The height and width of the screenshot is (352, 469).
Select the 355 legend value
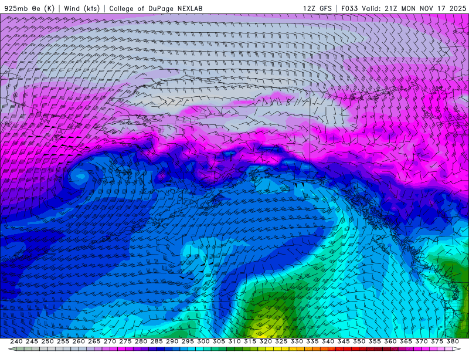(375, 341)
